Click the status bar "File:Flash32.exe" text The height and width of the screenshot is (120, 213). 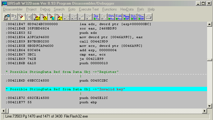coord(76,116)
